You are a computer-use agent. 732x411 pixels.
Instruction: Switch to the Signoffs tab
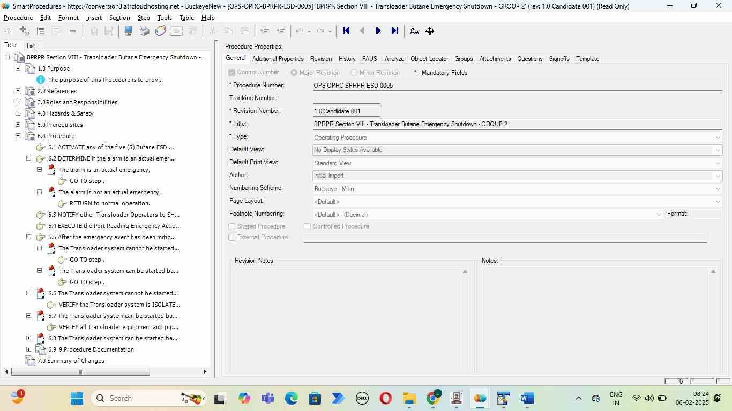(559, 59)
